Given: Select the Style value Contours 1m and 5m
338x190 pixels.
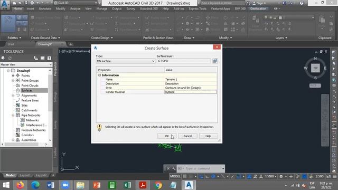Looking at the screenshot, I should click(191, 88).
